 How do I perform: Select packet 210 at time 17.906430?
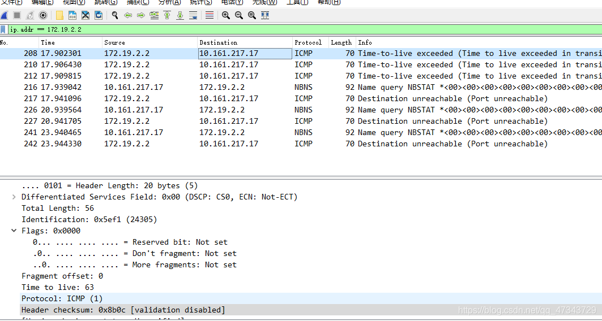[301, 65]
